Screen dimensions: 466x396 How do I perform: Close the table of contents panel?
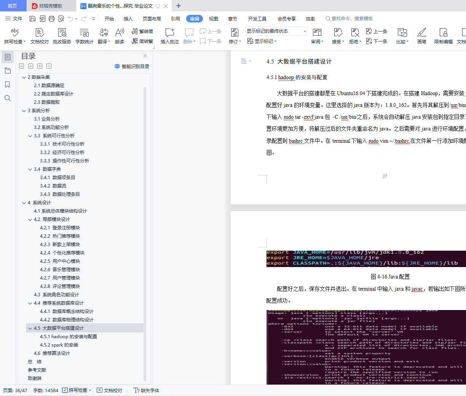(145, 56)
